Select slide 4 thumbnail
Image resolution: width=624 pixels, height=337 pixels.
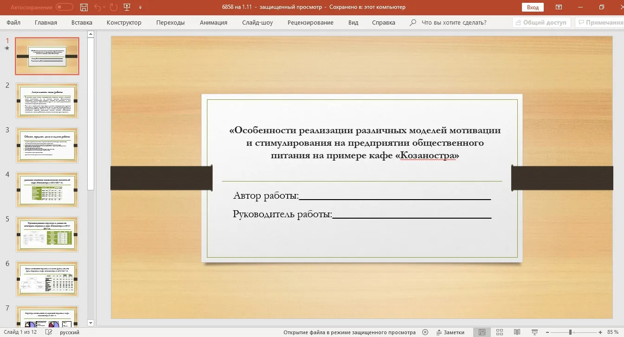point(47,190)
